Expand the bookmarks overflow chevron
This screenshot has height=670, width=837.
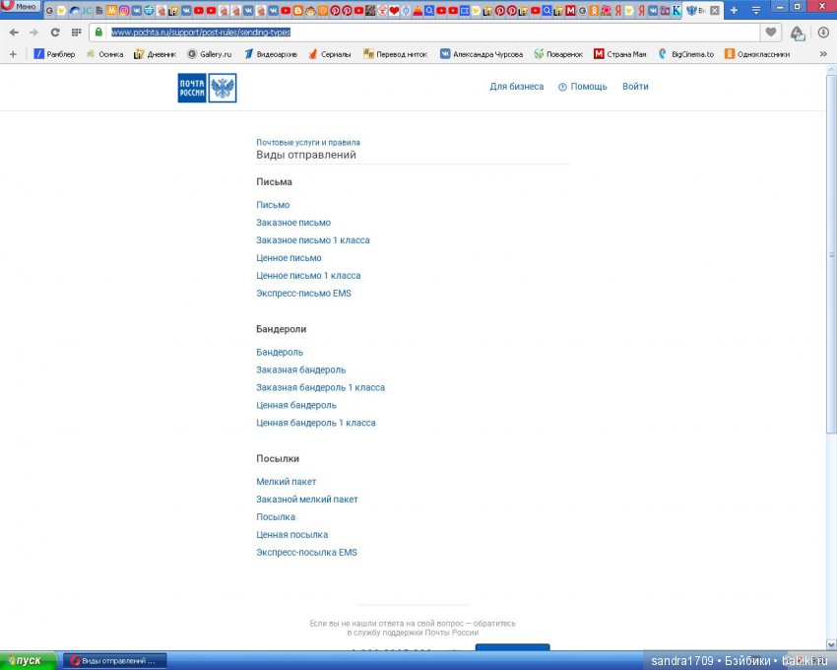pyautogui.click(x=823, y=54)
